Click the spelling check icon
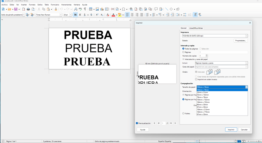This screenshot has height=143, width=262. tap(80, 9)
